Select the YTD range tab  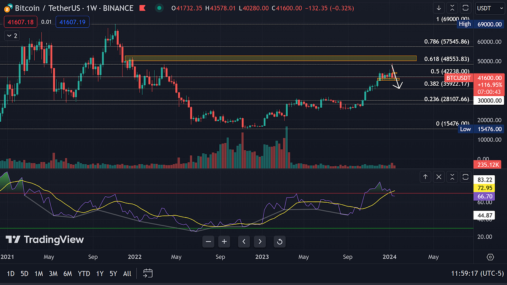pyautogui.click(x=84, y=274)
